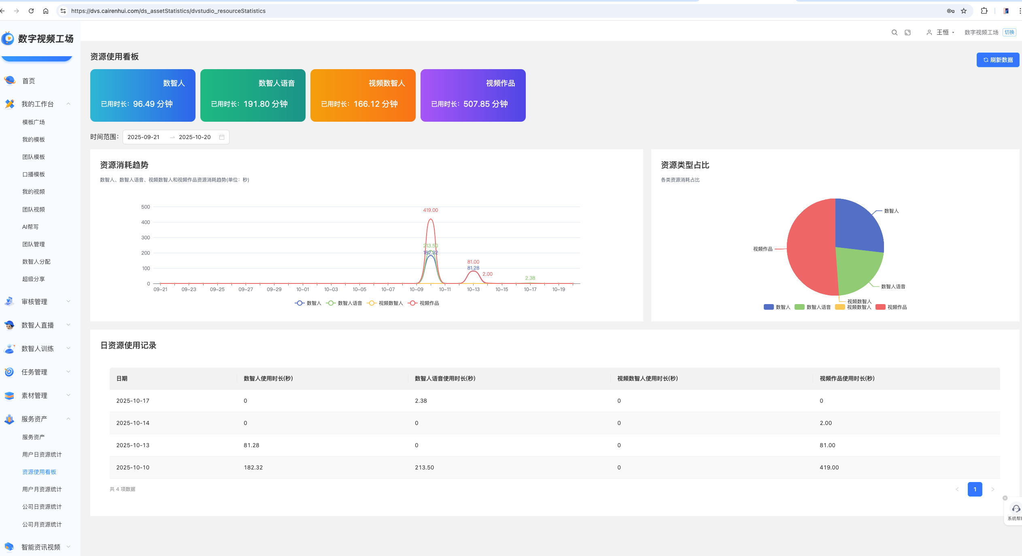Click the 刷新数据 button

tap(998, 60)
